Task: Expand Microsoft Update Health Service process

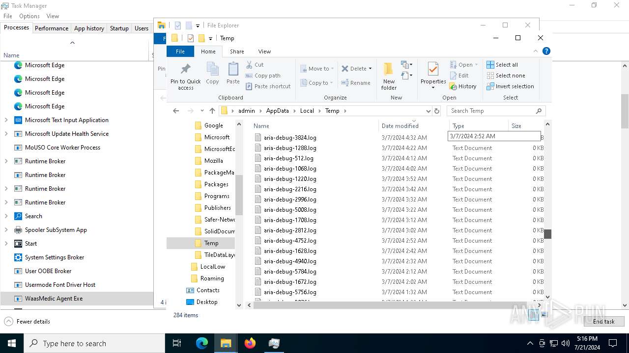Action: pyautogui.click(x=6, y=134)
